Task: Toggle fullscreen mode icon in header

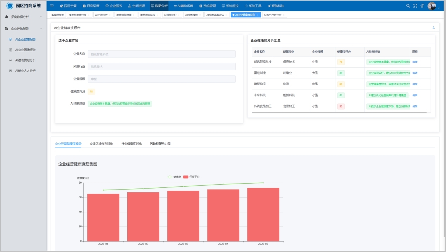Action: [415, 6]
